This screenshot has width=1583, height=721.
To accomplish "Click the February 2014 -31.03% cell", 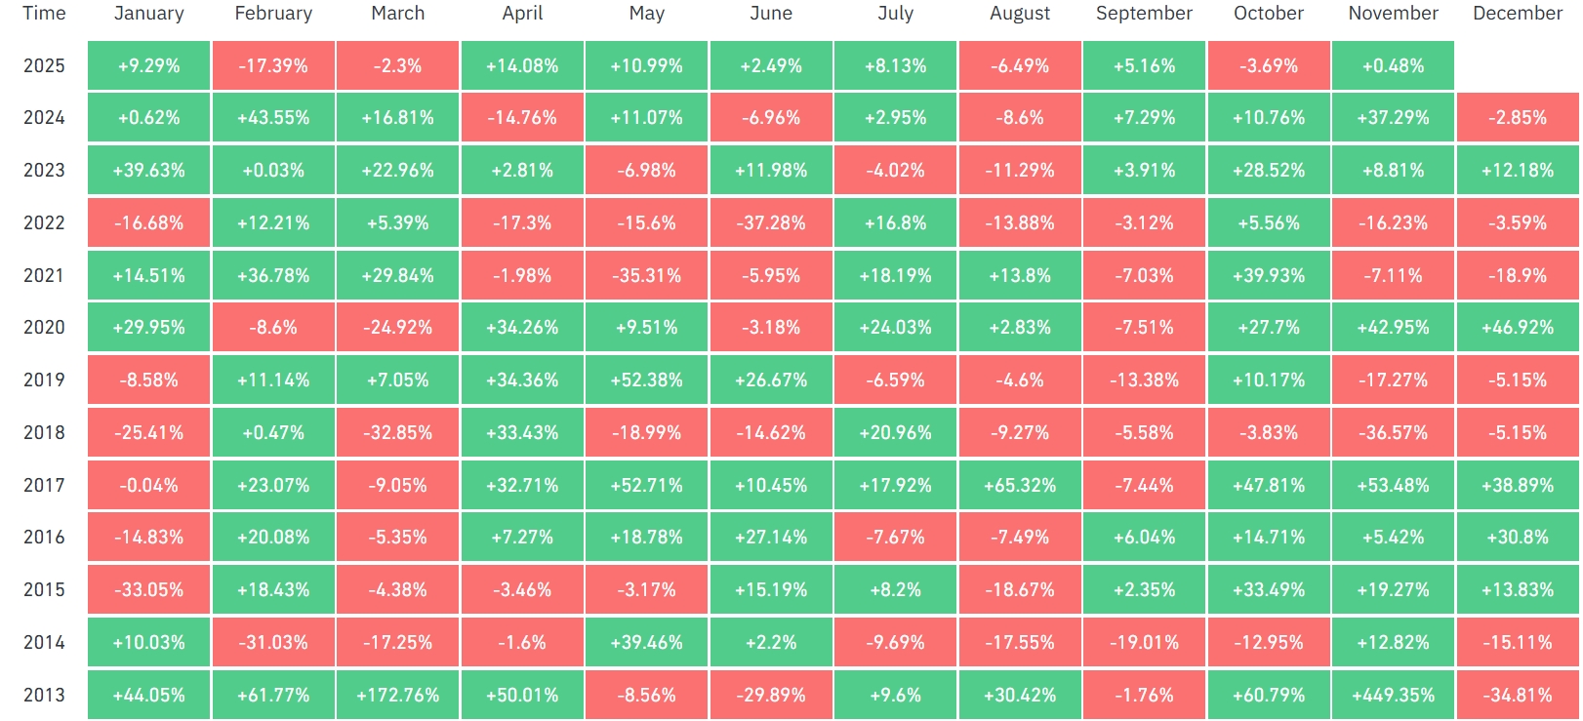I will (x=273, y=643).
